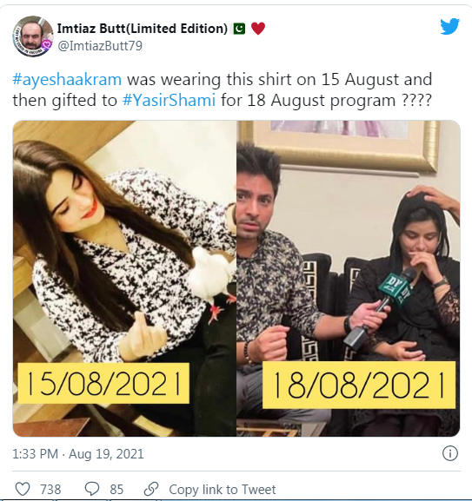472x501 pixels.
Task: Open the 1:33 PM Aug 19, 2021 timestamp
Action: click(x=78, y=454)
